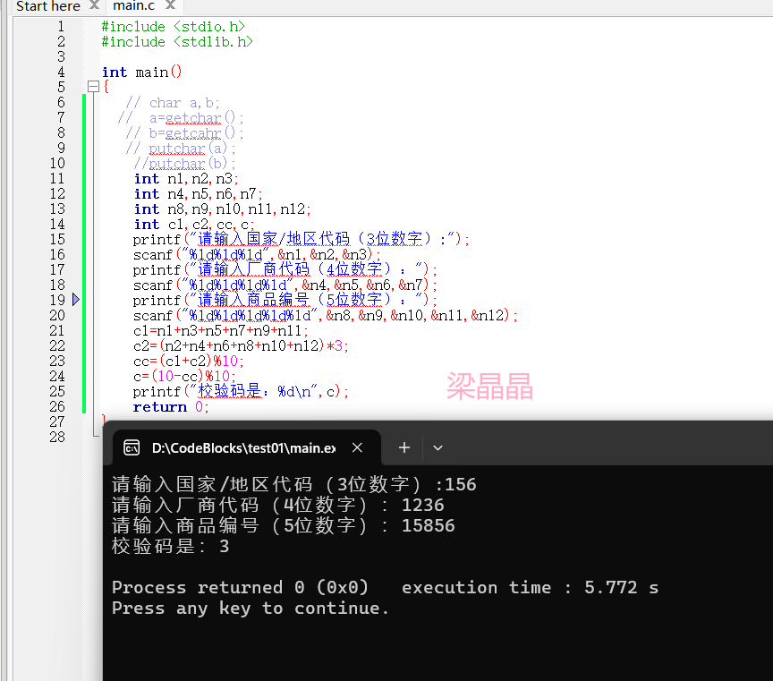Click 'Press any key to continue.' in console
Screen dimensions: 773x681
251,609
